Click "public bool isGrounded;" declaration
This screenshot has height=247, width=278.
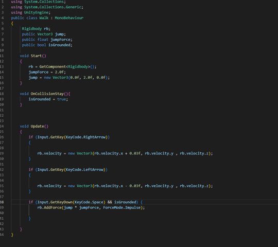click(47, 45)
